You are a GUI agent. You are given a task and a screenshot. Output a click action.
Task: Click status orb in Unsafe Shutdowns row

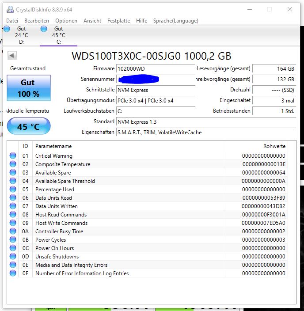(13, 256)
